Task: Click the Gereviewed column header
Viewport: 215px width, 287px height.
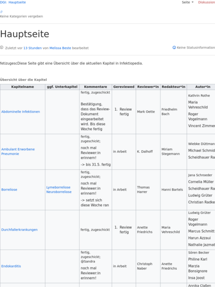Action: pyautogui.click(x=124, y=87)
